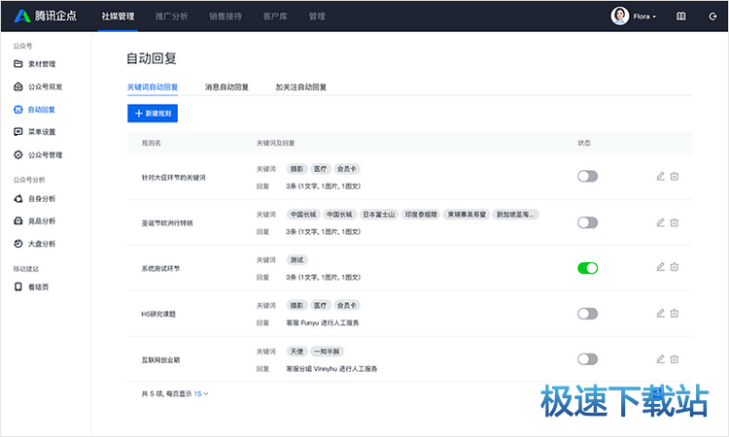Viewport: 729px width, 437px height.
Task: Delete the 系统测试环节 rule
Action: tap(675, 266)
